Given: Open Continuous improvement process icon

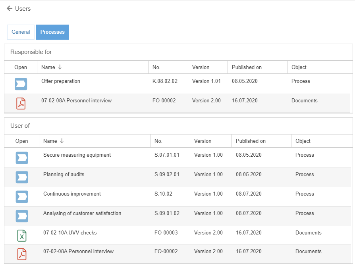Looking at the screenshot, I should pos(22,197).
